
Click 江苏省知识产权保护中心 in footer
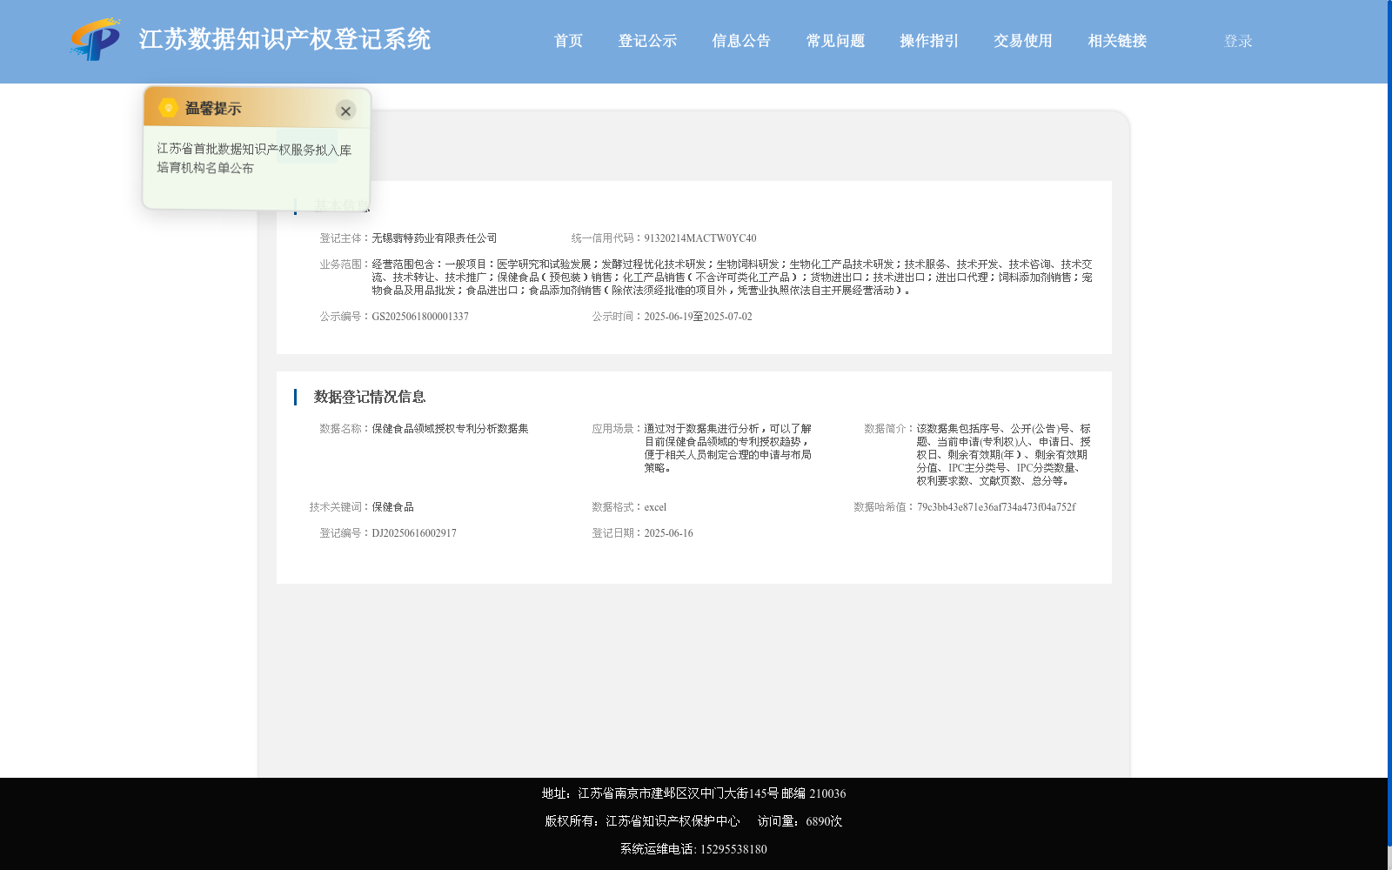tap(673, 821)
